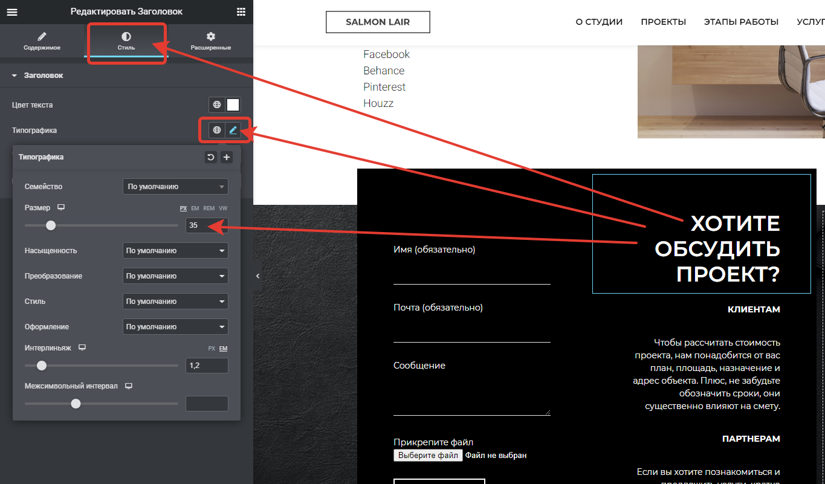Switch to the Расширенные tab
The image size is (825, 484).
[210, 41]
